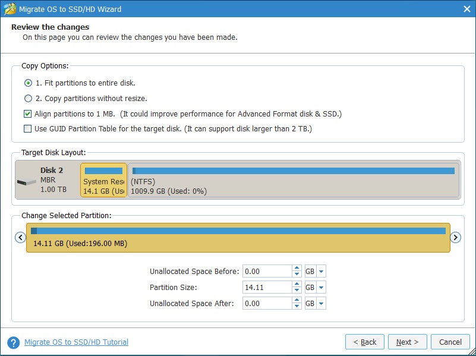Select the System Reserved partition block
The image size is (476, 356).
click(103, 181)
